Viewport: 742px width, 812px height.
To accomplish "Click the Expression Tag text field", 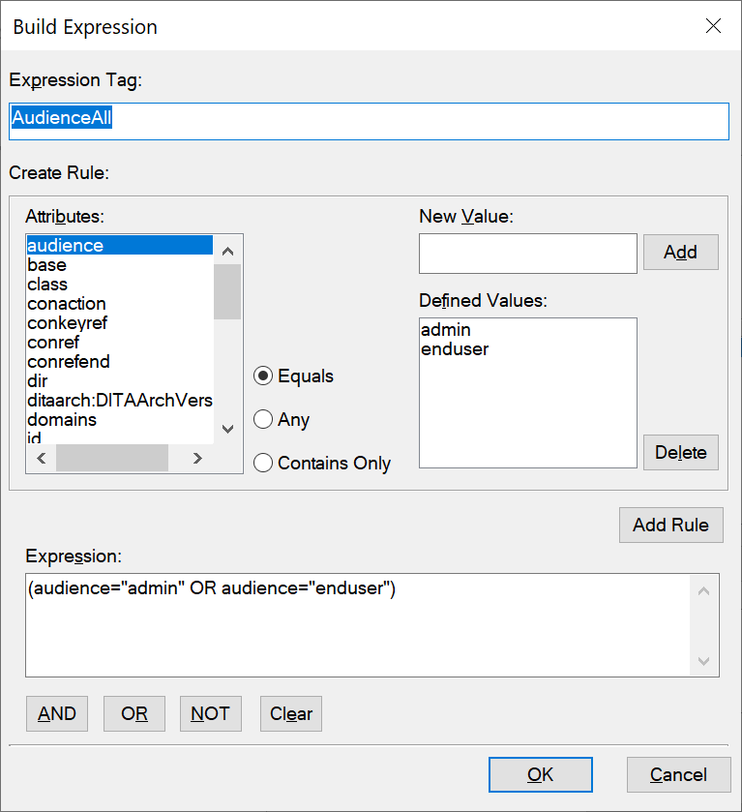I will [x=368, y=120].
